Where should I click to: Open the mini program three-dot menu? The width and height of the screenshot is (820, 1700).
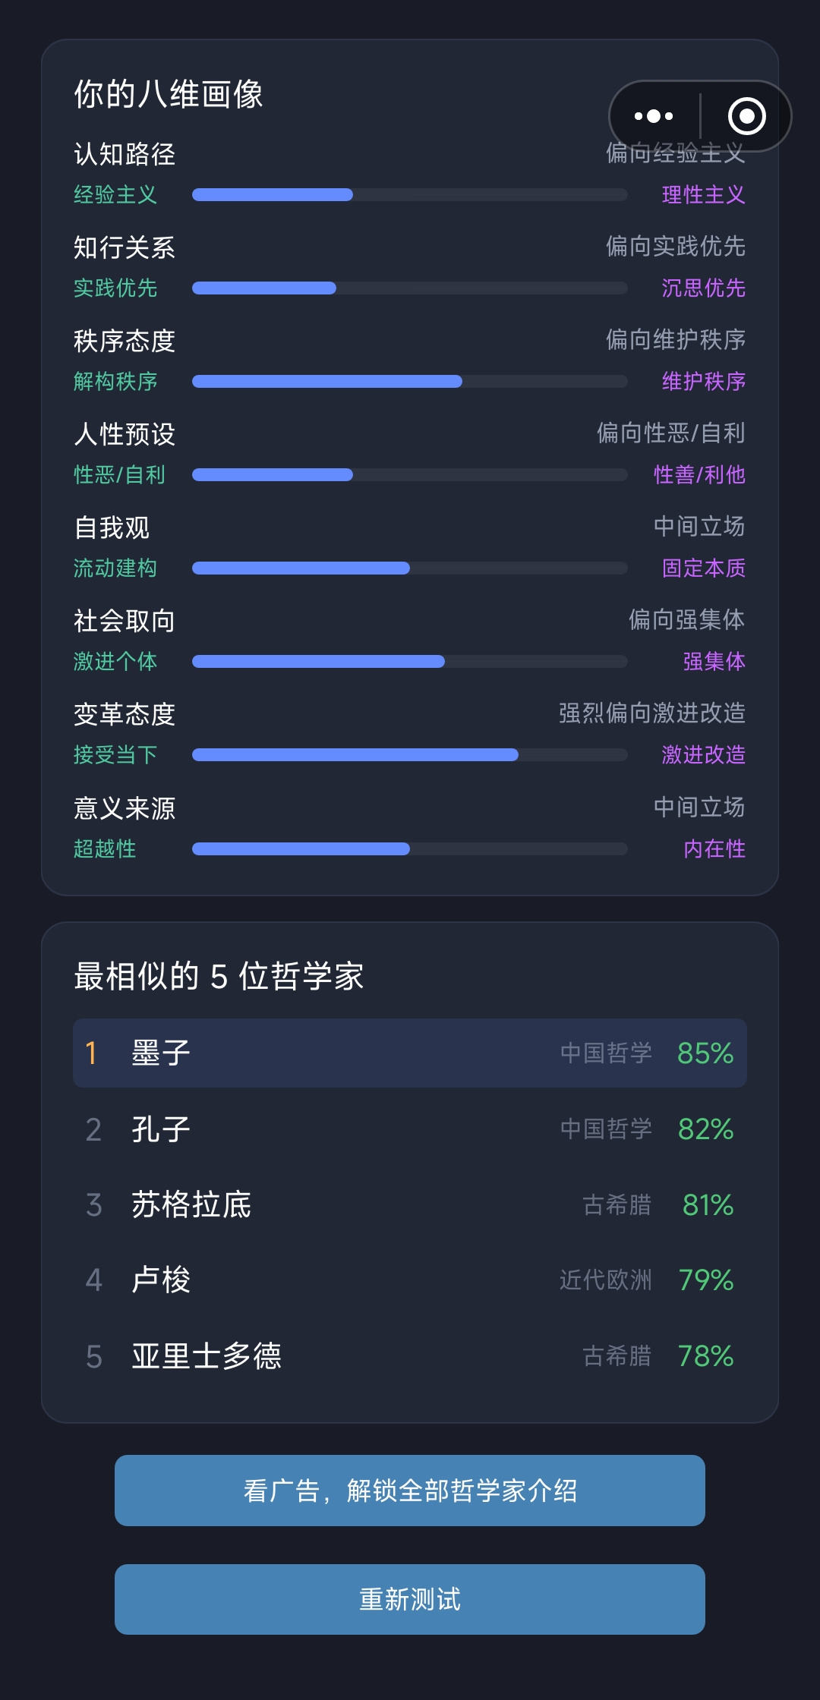pos(654,116)
